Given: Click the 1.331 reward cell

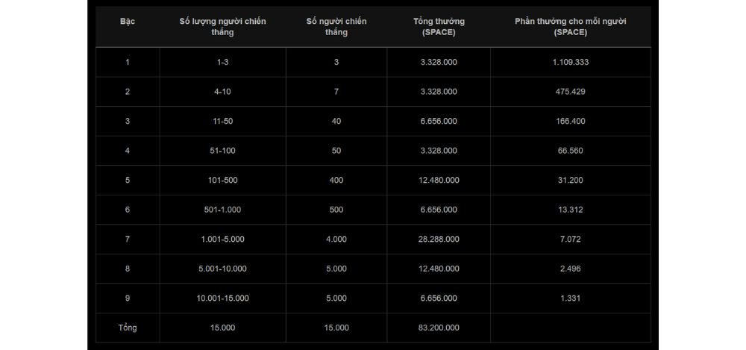Looking at the screenshot, I should coord(570,299).
